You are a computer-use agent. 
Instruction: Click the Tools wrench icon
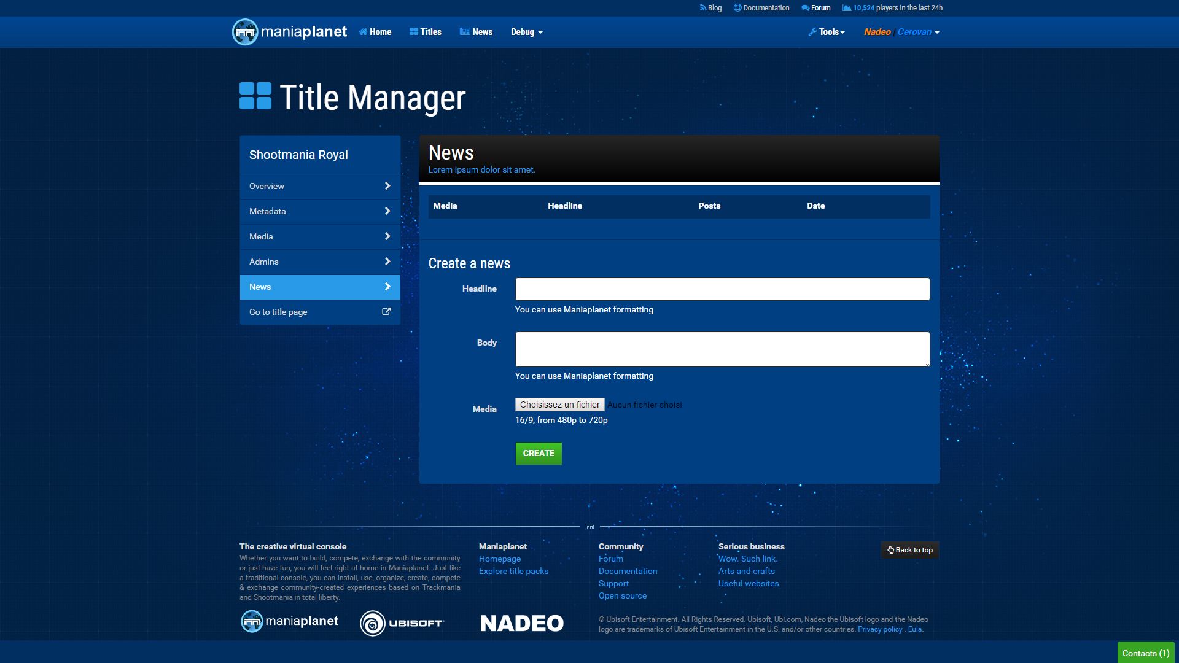point(812,32)
